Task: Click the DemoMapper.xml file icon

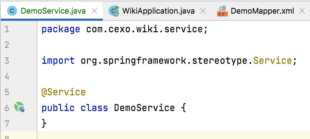Action: [222, 11]
